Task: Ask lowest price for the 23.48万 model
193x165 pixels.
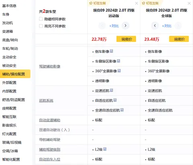Action: coord(179,39)
